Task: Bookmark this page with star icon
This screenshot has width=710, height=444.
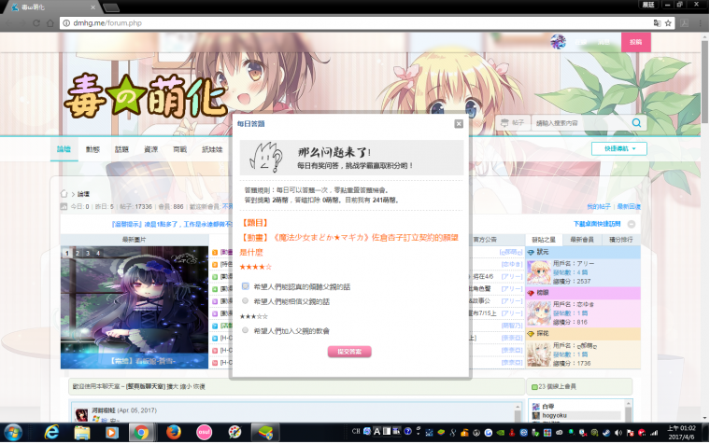Action: 669,22
